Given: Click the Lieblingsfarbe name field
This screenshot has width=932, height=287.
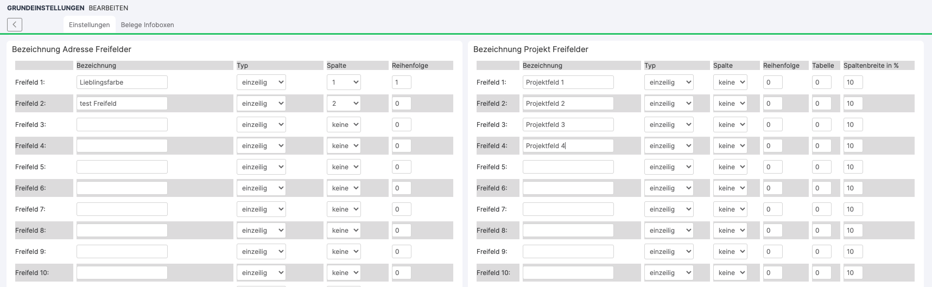Looking at the screenshot, I should [122, 82].
